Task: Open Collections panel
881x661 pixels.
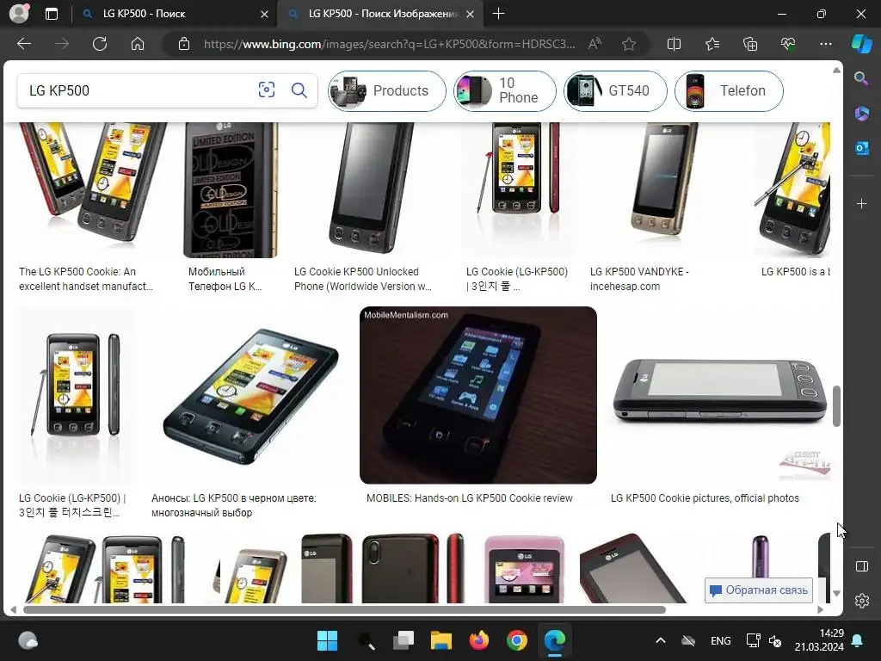Action: click(x=750, y=44)
